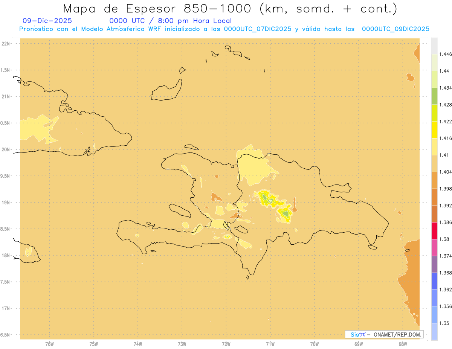
Task: Pick legend swatch between 1.446 and 1.44
Action: pos(434,62)
